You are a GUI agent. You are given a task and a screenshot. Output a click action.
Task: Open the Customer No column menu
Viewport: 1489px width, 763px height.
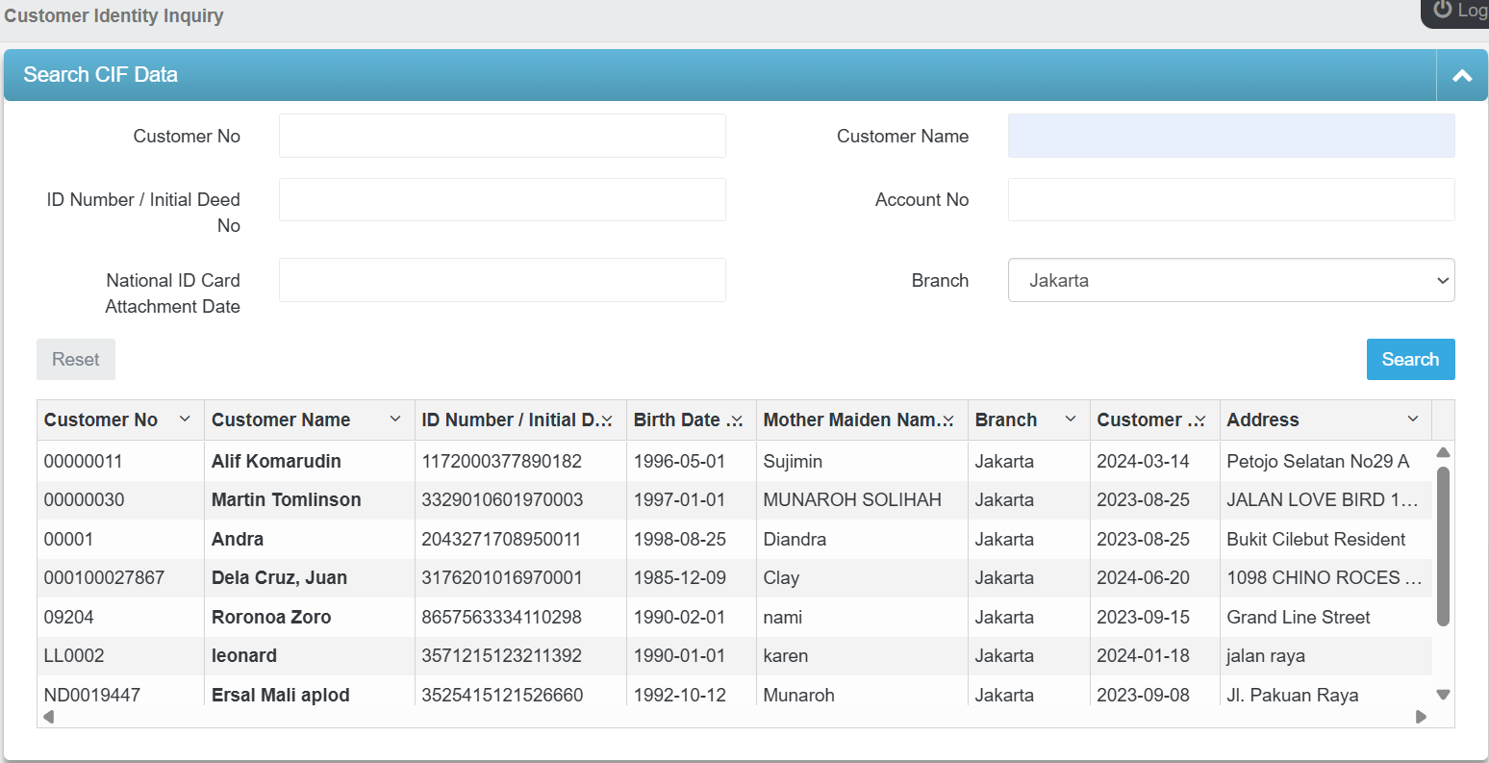tap(186, 420)
